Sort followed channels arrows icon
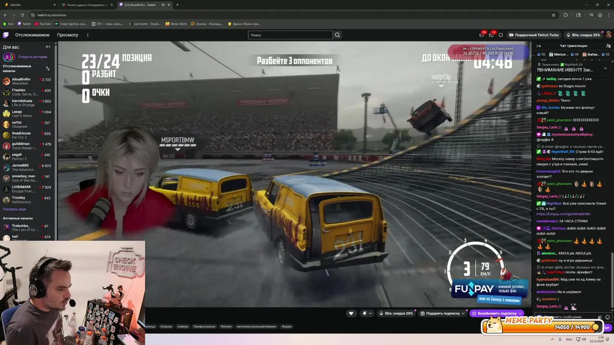The width and height of the screenshot is (614, 345). click(x=47, y=69)
